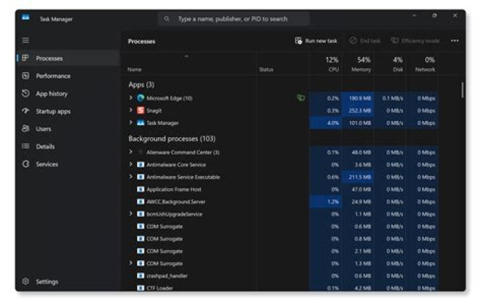Toggle Efficiency mode button
The width and height of the screenshot is (481, 301).
tap(415, 41)
